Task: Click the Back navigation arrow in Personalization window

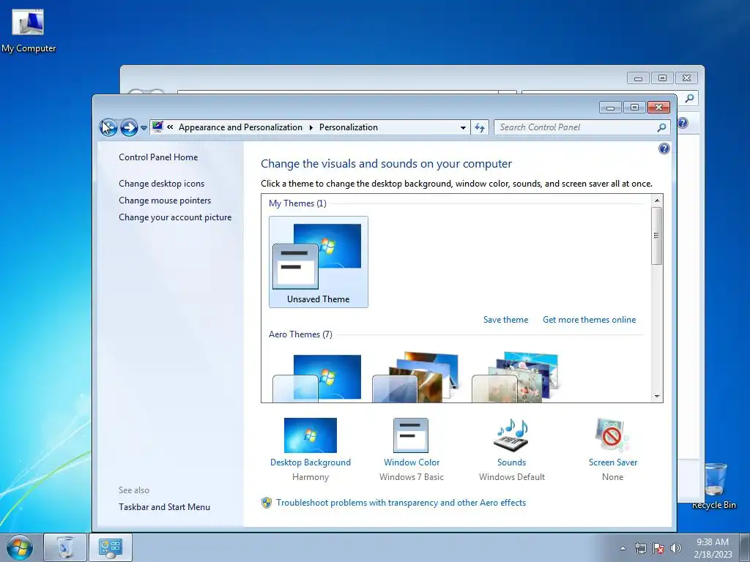Action: 108,127
